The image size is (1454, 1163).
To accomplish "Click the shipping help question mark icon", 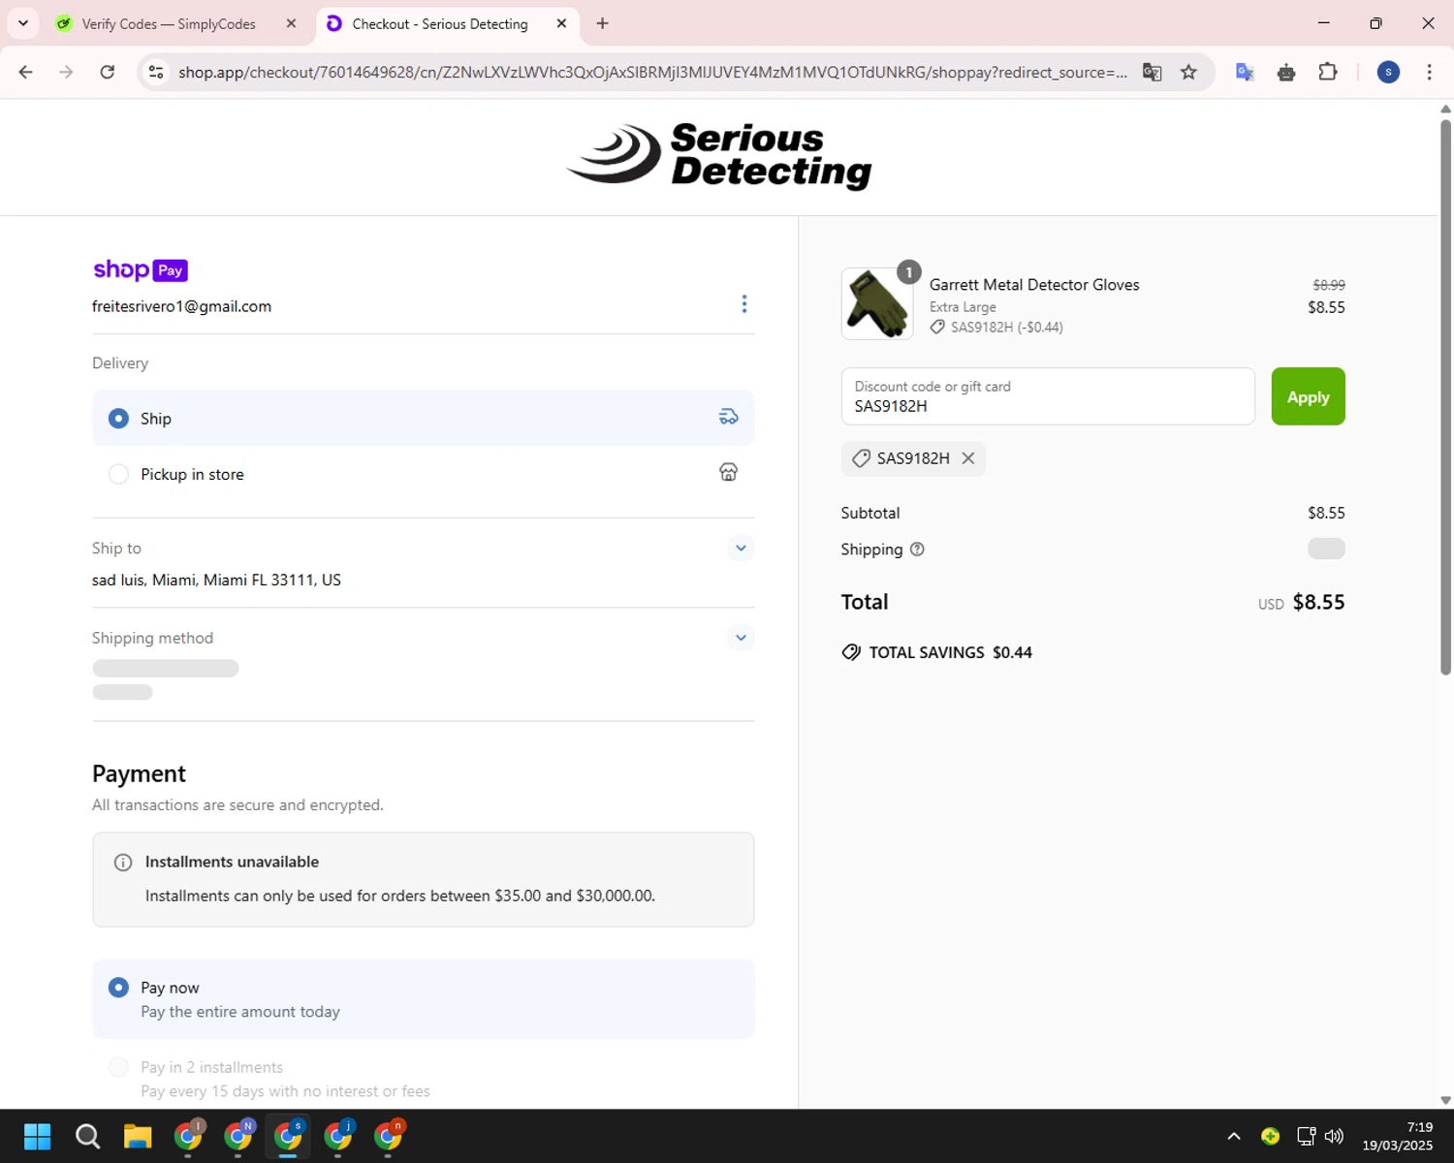I will [917, 550].
